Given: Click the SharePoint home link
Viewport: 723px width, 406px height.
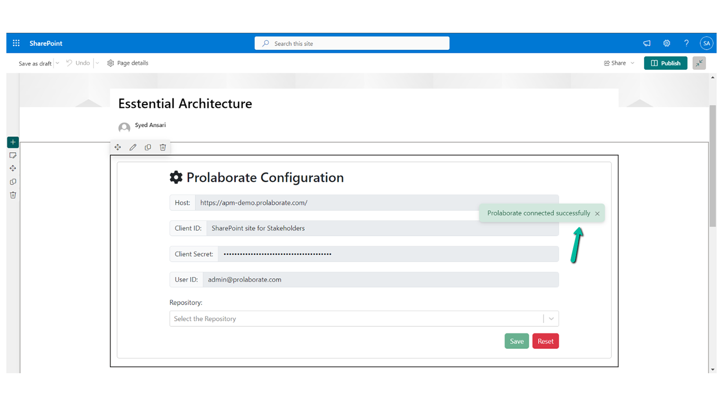Looking at the screenshot, I should (x=46, y=43).
